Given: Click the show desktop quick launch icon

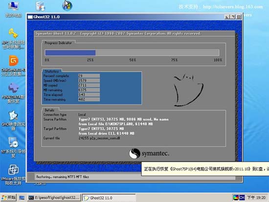Looking at the screenshot, I should point(22,198).
